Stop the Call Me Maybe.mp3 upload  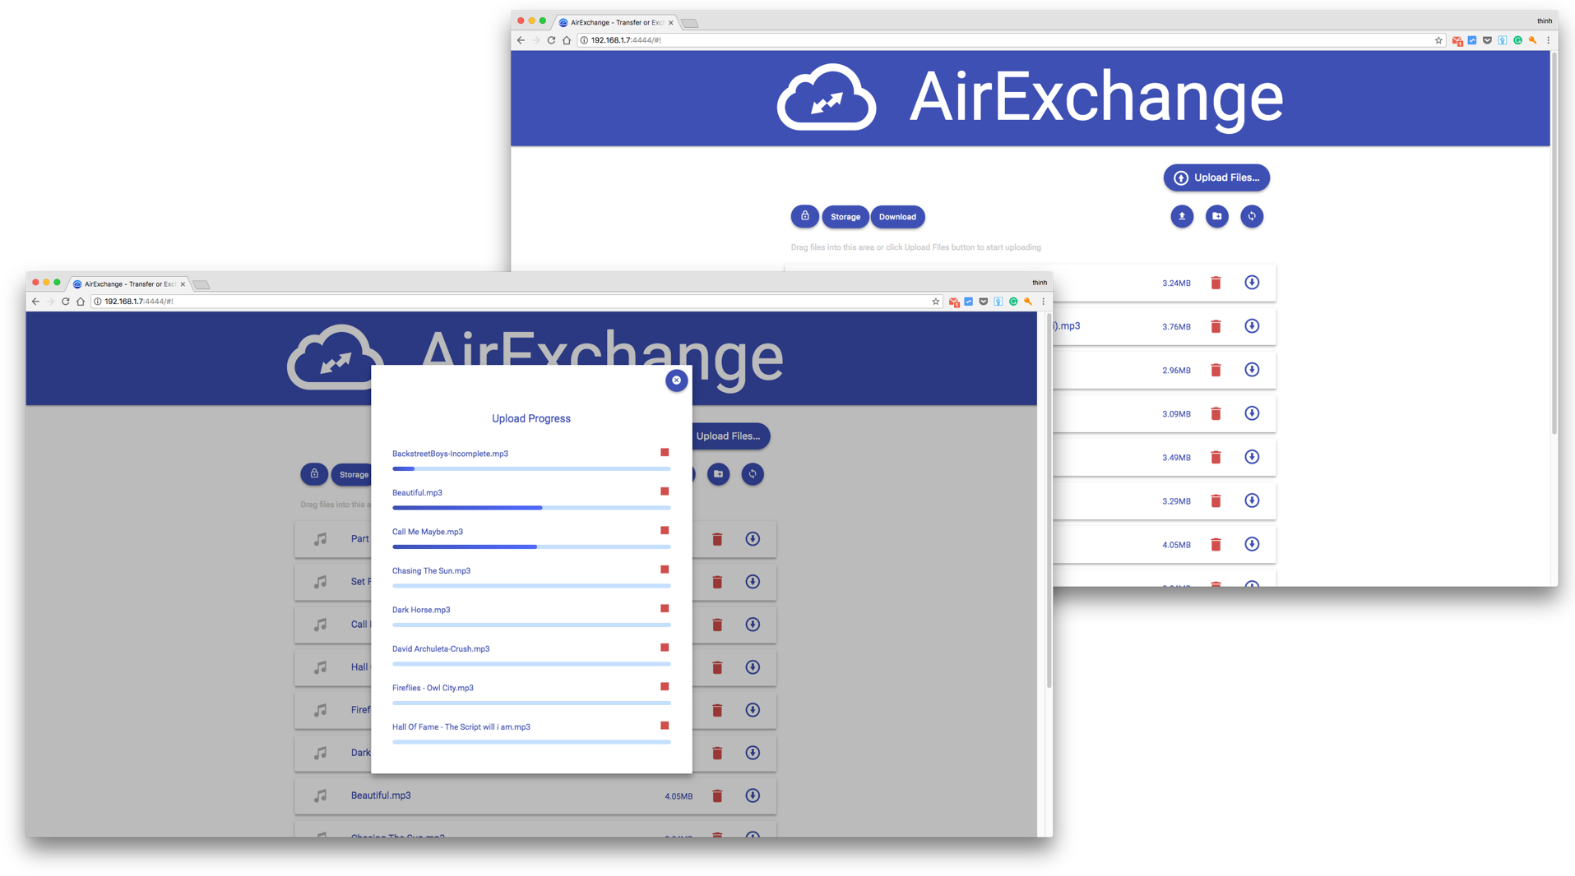664,530
